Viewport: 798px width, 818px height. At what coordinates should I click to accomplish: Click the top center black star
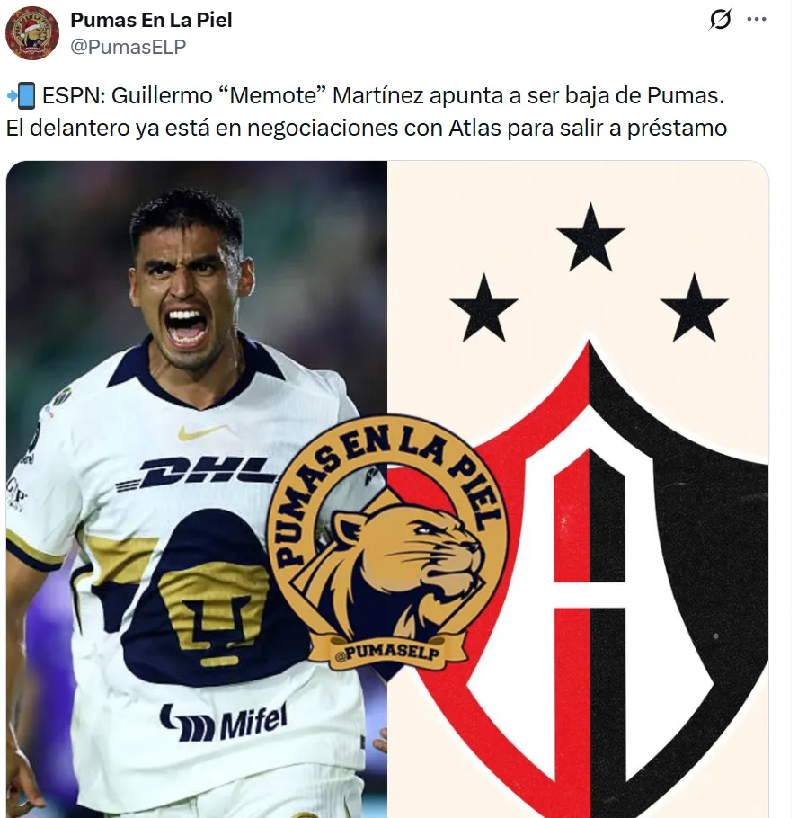coord(590,239)
